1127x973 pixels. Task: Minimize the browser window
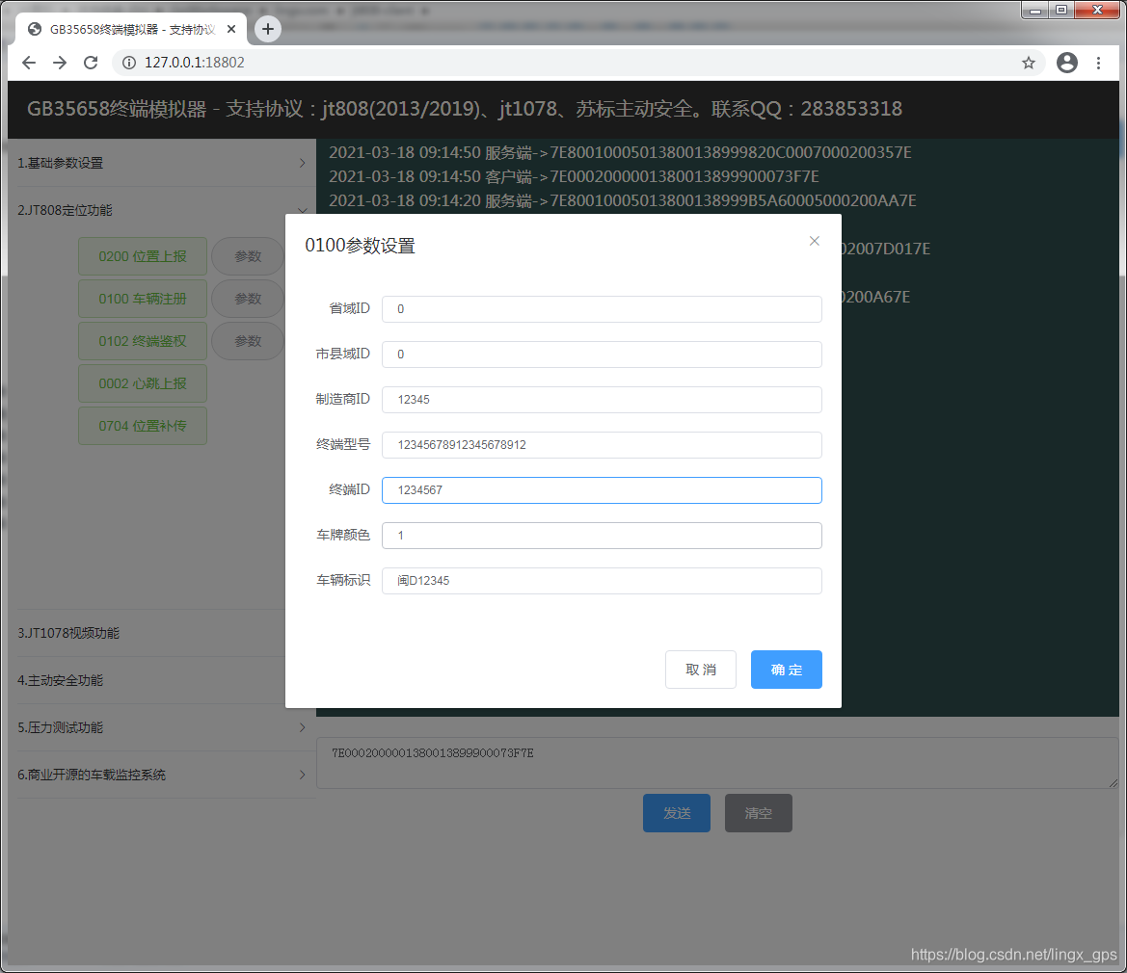coord(1035,10)
